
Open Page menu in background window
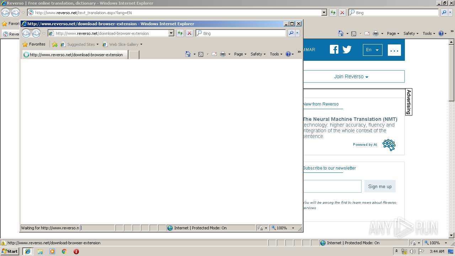coord(393,33)
